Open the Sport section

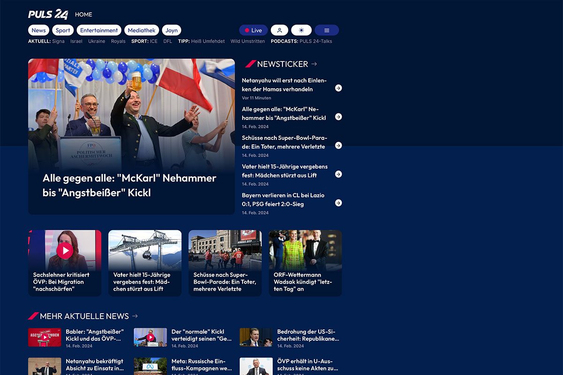[63, 30]
